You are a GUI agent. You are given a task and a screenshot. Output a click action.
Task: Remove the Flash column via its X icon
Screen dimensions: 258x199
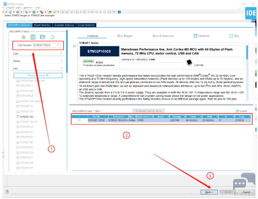(201, 116)
